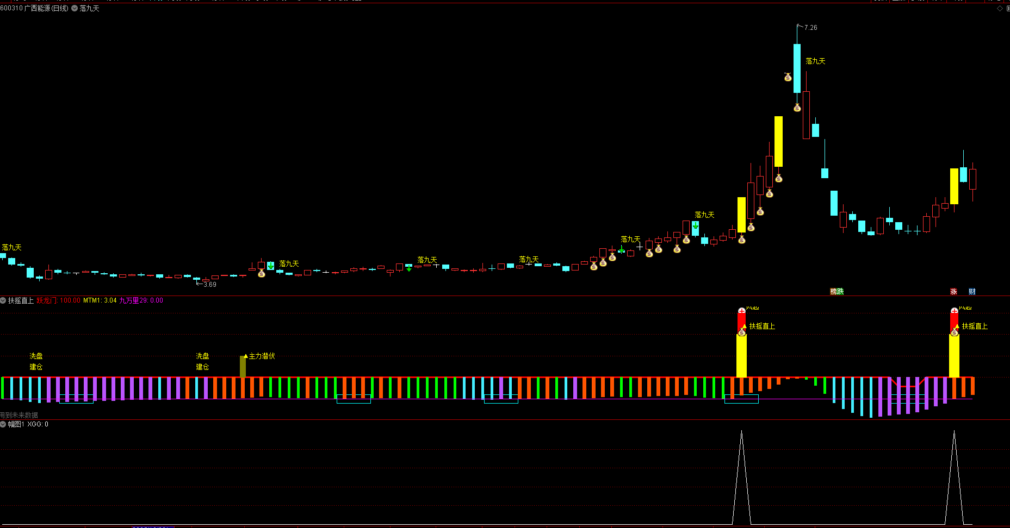The height and width of the screenshot is (528, 1010).
Task: Expand the 落九天 main chart indicator dropdown
Action: pyautogui.click(x=75, y=8)
